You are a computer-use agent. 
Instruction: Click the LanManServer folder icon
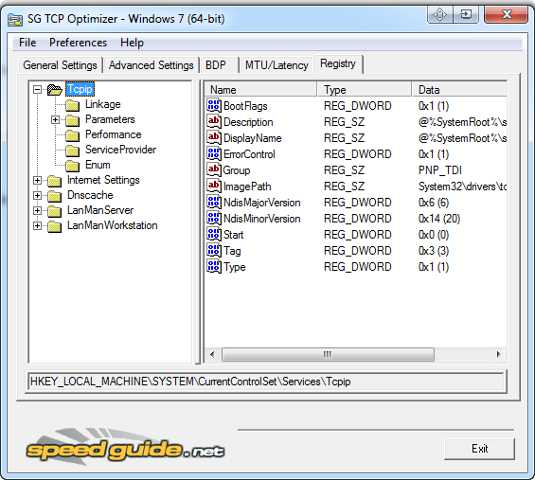(55, 211)
